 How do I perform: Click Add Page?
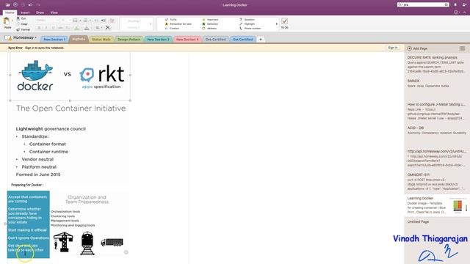coord(417,48)
